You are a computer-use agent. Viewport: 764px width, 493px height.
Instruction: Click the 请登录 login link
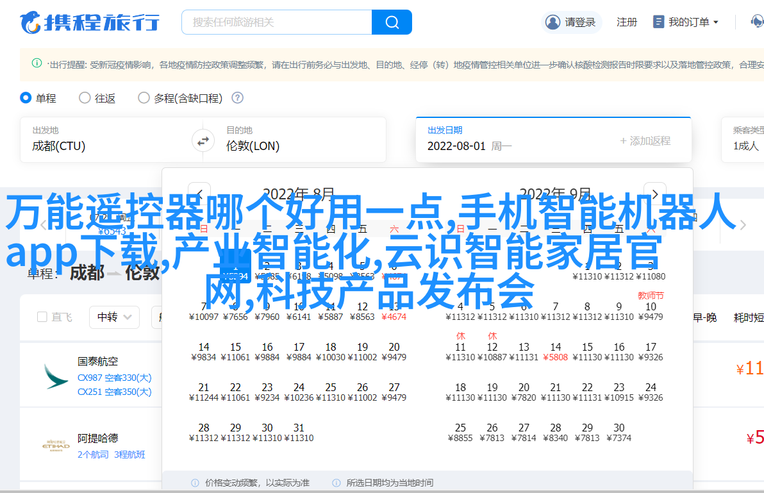click(580, 22)
